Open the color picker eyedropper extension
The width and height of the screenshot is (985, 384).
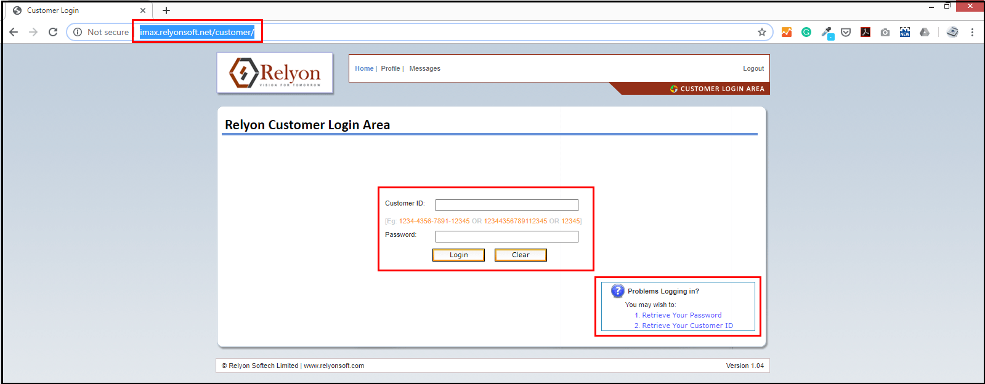827,33
